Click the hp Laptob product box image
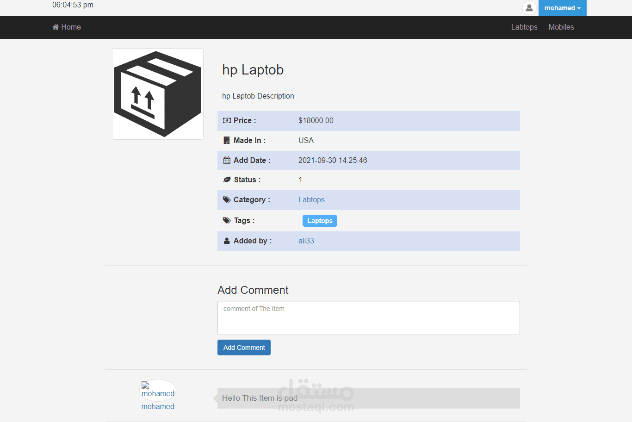Viewport: 632px width, 422px height. 158,94
